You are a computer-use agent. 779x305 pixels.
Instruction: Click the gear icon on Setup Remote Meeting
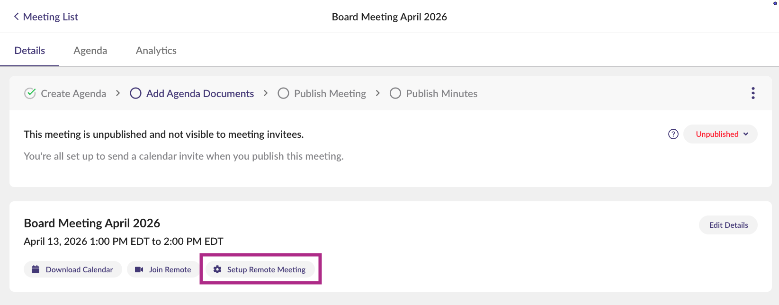[x=217, y=269]
